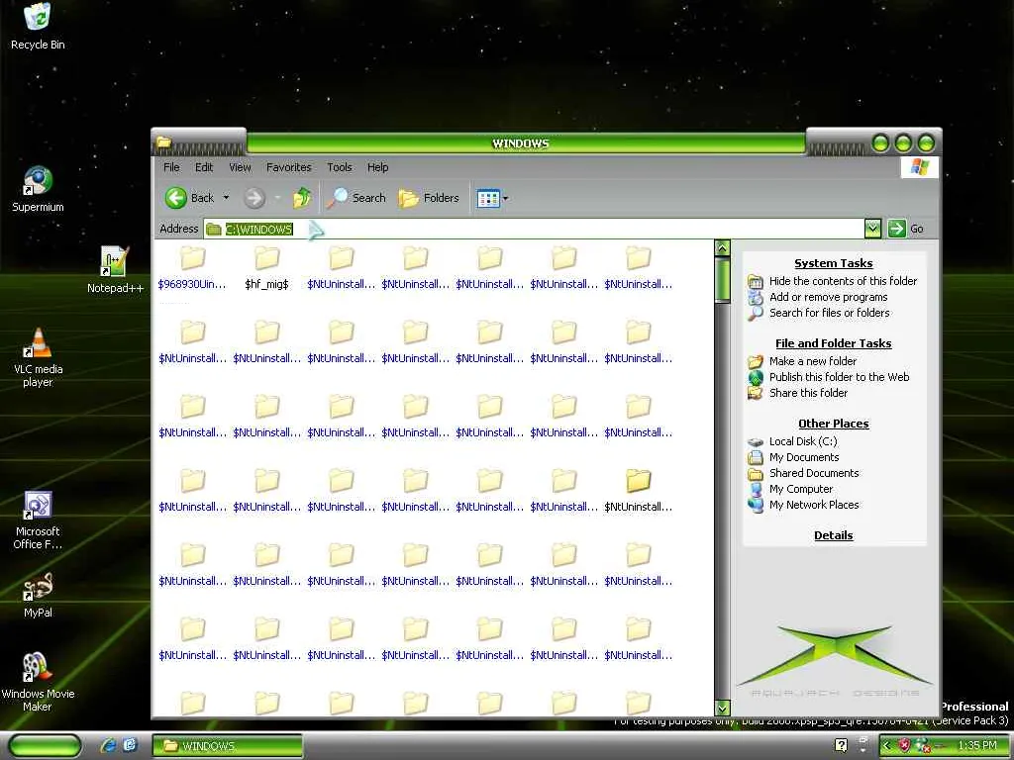Open the Views dropdown button
This screenshot has height=760, width=1014.
point(492,198)
